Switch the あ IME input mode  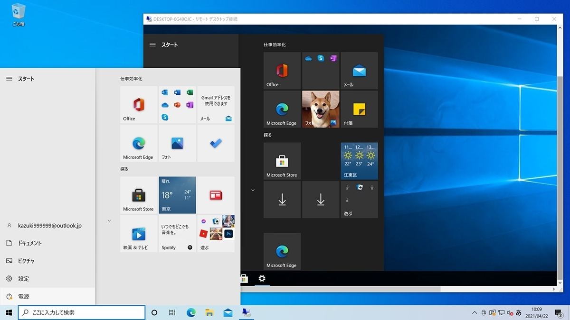[x=519, y=312]
